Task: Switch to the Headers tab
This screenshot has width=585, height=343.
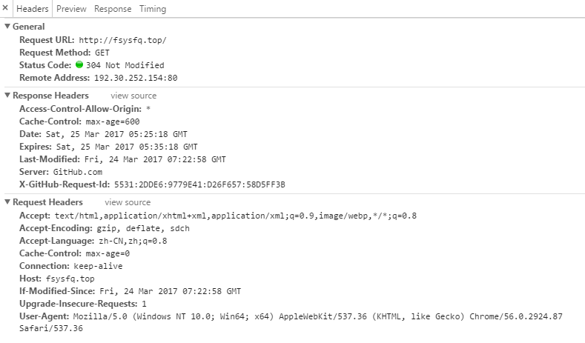Action: click(x=33, y=9)
